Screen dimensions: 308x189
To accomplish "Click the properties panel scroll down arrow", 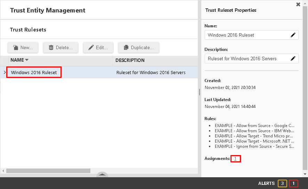I will 305,174.
